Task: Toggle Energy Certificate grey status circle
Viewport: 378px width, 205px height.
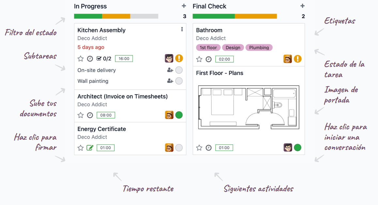Action: 179,148
